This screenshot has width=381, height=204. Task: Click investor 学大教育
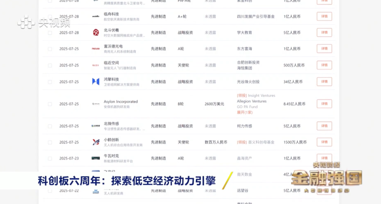244,32
